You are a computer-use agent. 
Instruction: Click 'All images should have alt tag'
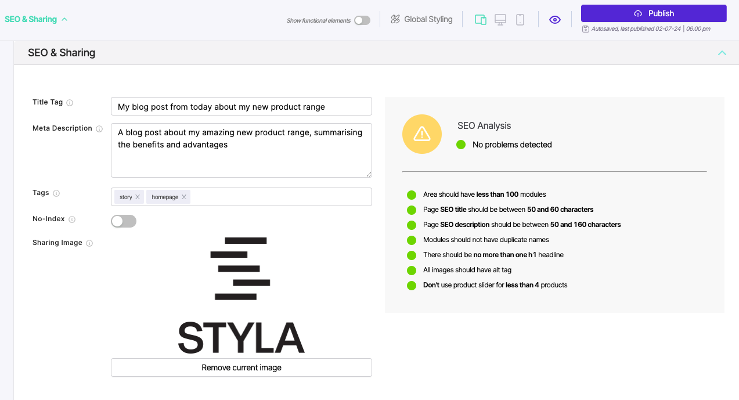(x=467, y=270)
